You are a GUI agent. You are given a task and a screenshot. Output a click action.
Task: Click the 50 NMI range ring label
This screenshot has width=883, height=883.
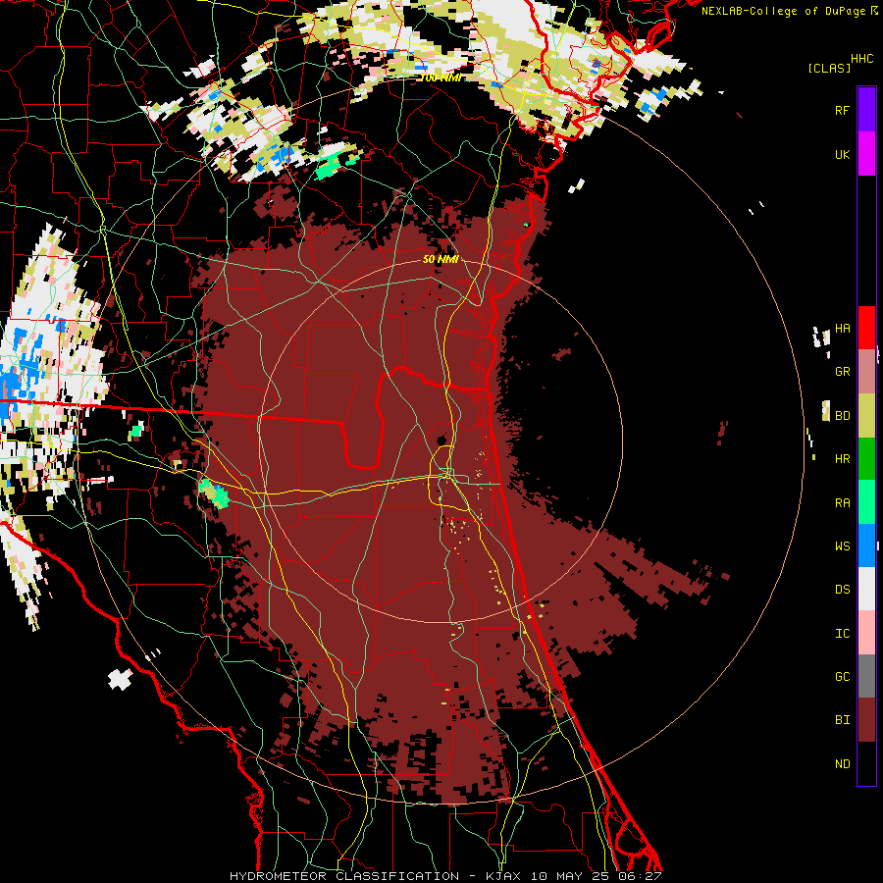click(441, 259)
